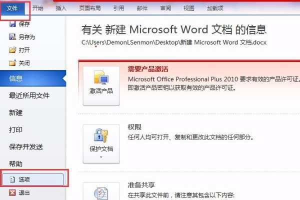
Task: Open the Add-ins (加载项) tab
Action: click(215, 8)
